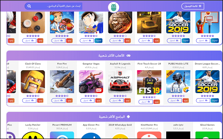Open the PUBG Mobile LITE icon
223x139 pixels.
(178, 82)
